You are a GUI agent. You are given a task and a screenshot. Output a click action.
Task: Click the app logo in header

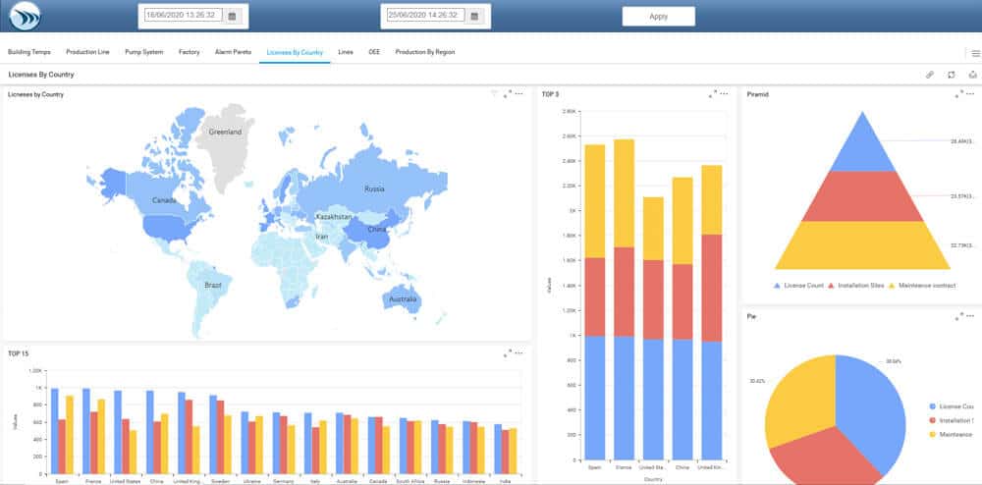(x=23, y=17)
